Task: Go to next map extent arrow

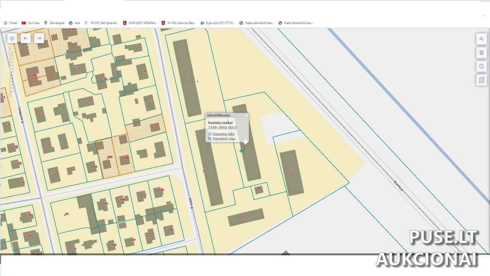Action: click(x=39, y=38)
